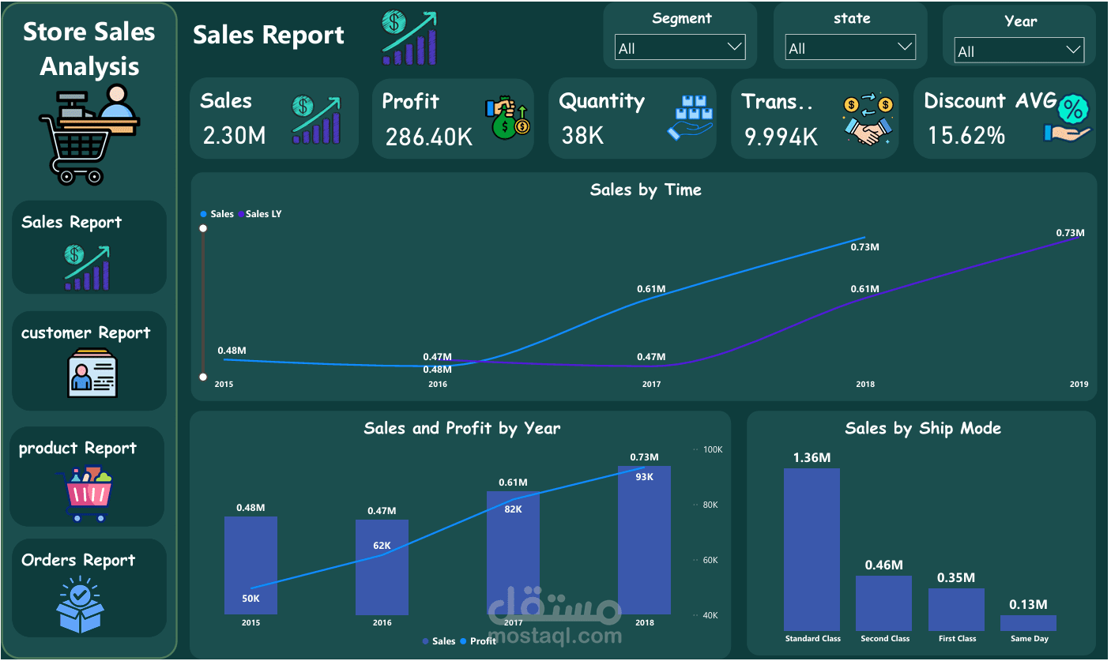
Task: Click the Sales legend entry under Sales and Profit chart
Action: [439, 641]
